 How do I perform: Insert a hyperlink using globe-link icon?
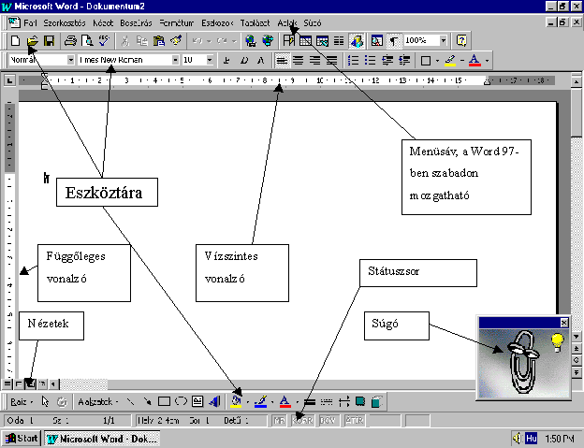251,40
